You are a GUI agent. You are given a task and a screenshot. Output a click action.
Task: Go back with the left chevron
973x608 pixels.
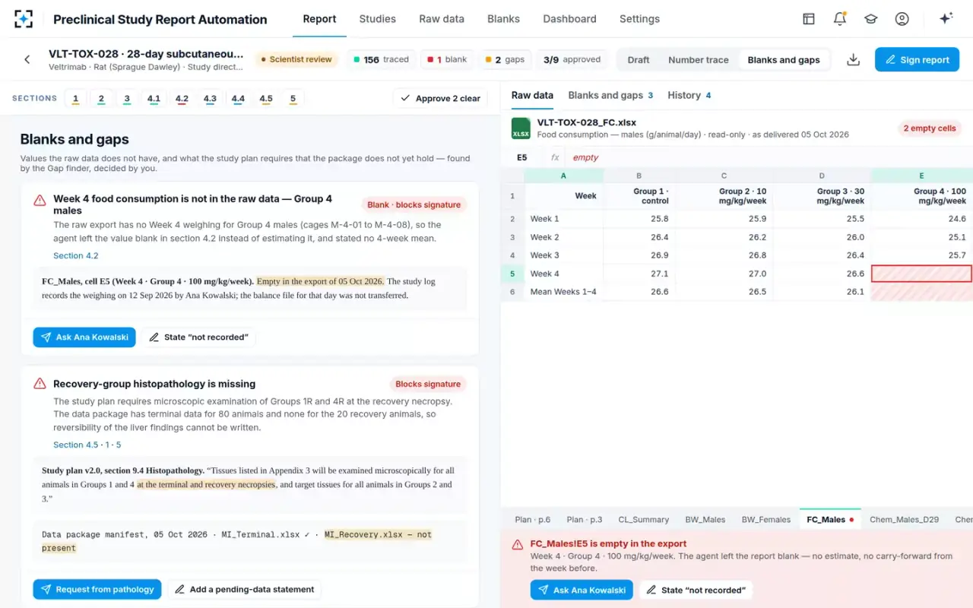coord(27,59)
